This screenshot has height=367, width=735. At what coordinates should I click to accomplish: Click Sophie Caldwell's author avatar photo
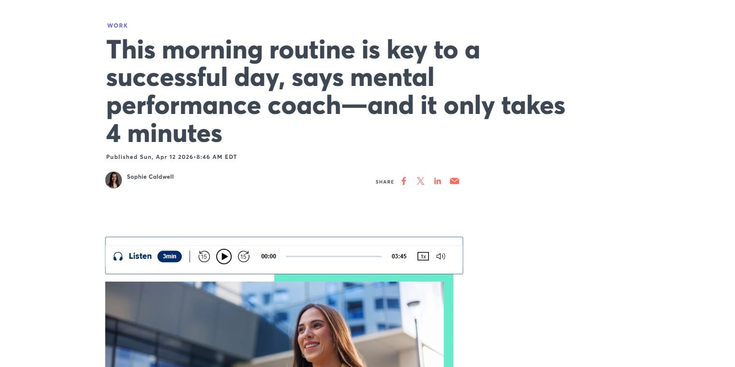[x=114, y=180]
